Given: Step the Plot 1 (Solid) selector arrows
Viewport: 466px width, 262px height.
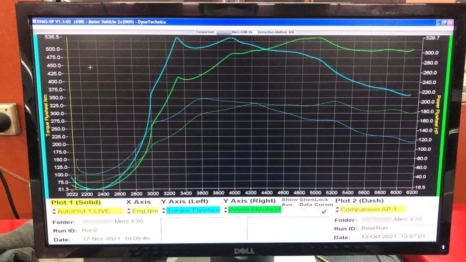Looking at the screenshot, I should tap(54, 211).
